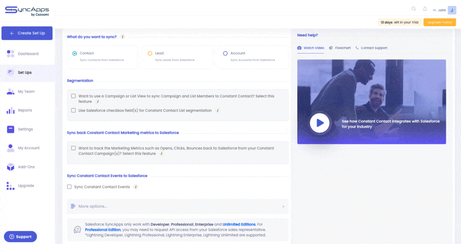
Task: Click the Add-Ons cube icon
Action: (x=11, y=167)
